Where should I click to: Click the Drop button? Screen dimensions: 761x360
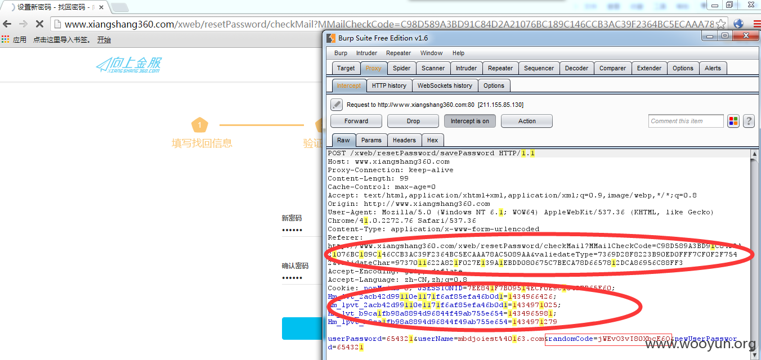pos(413,121)
